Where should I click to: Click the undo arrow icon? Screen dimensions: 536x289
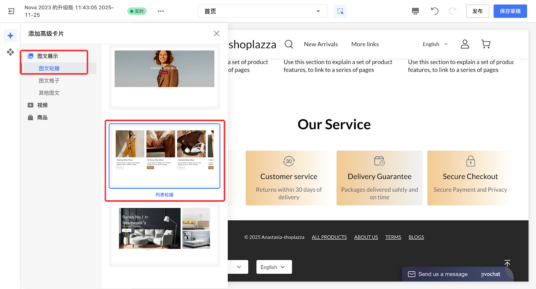[x=434, y=11]
